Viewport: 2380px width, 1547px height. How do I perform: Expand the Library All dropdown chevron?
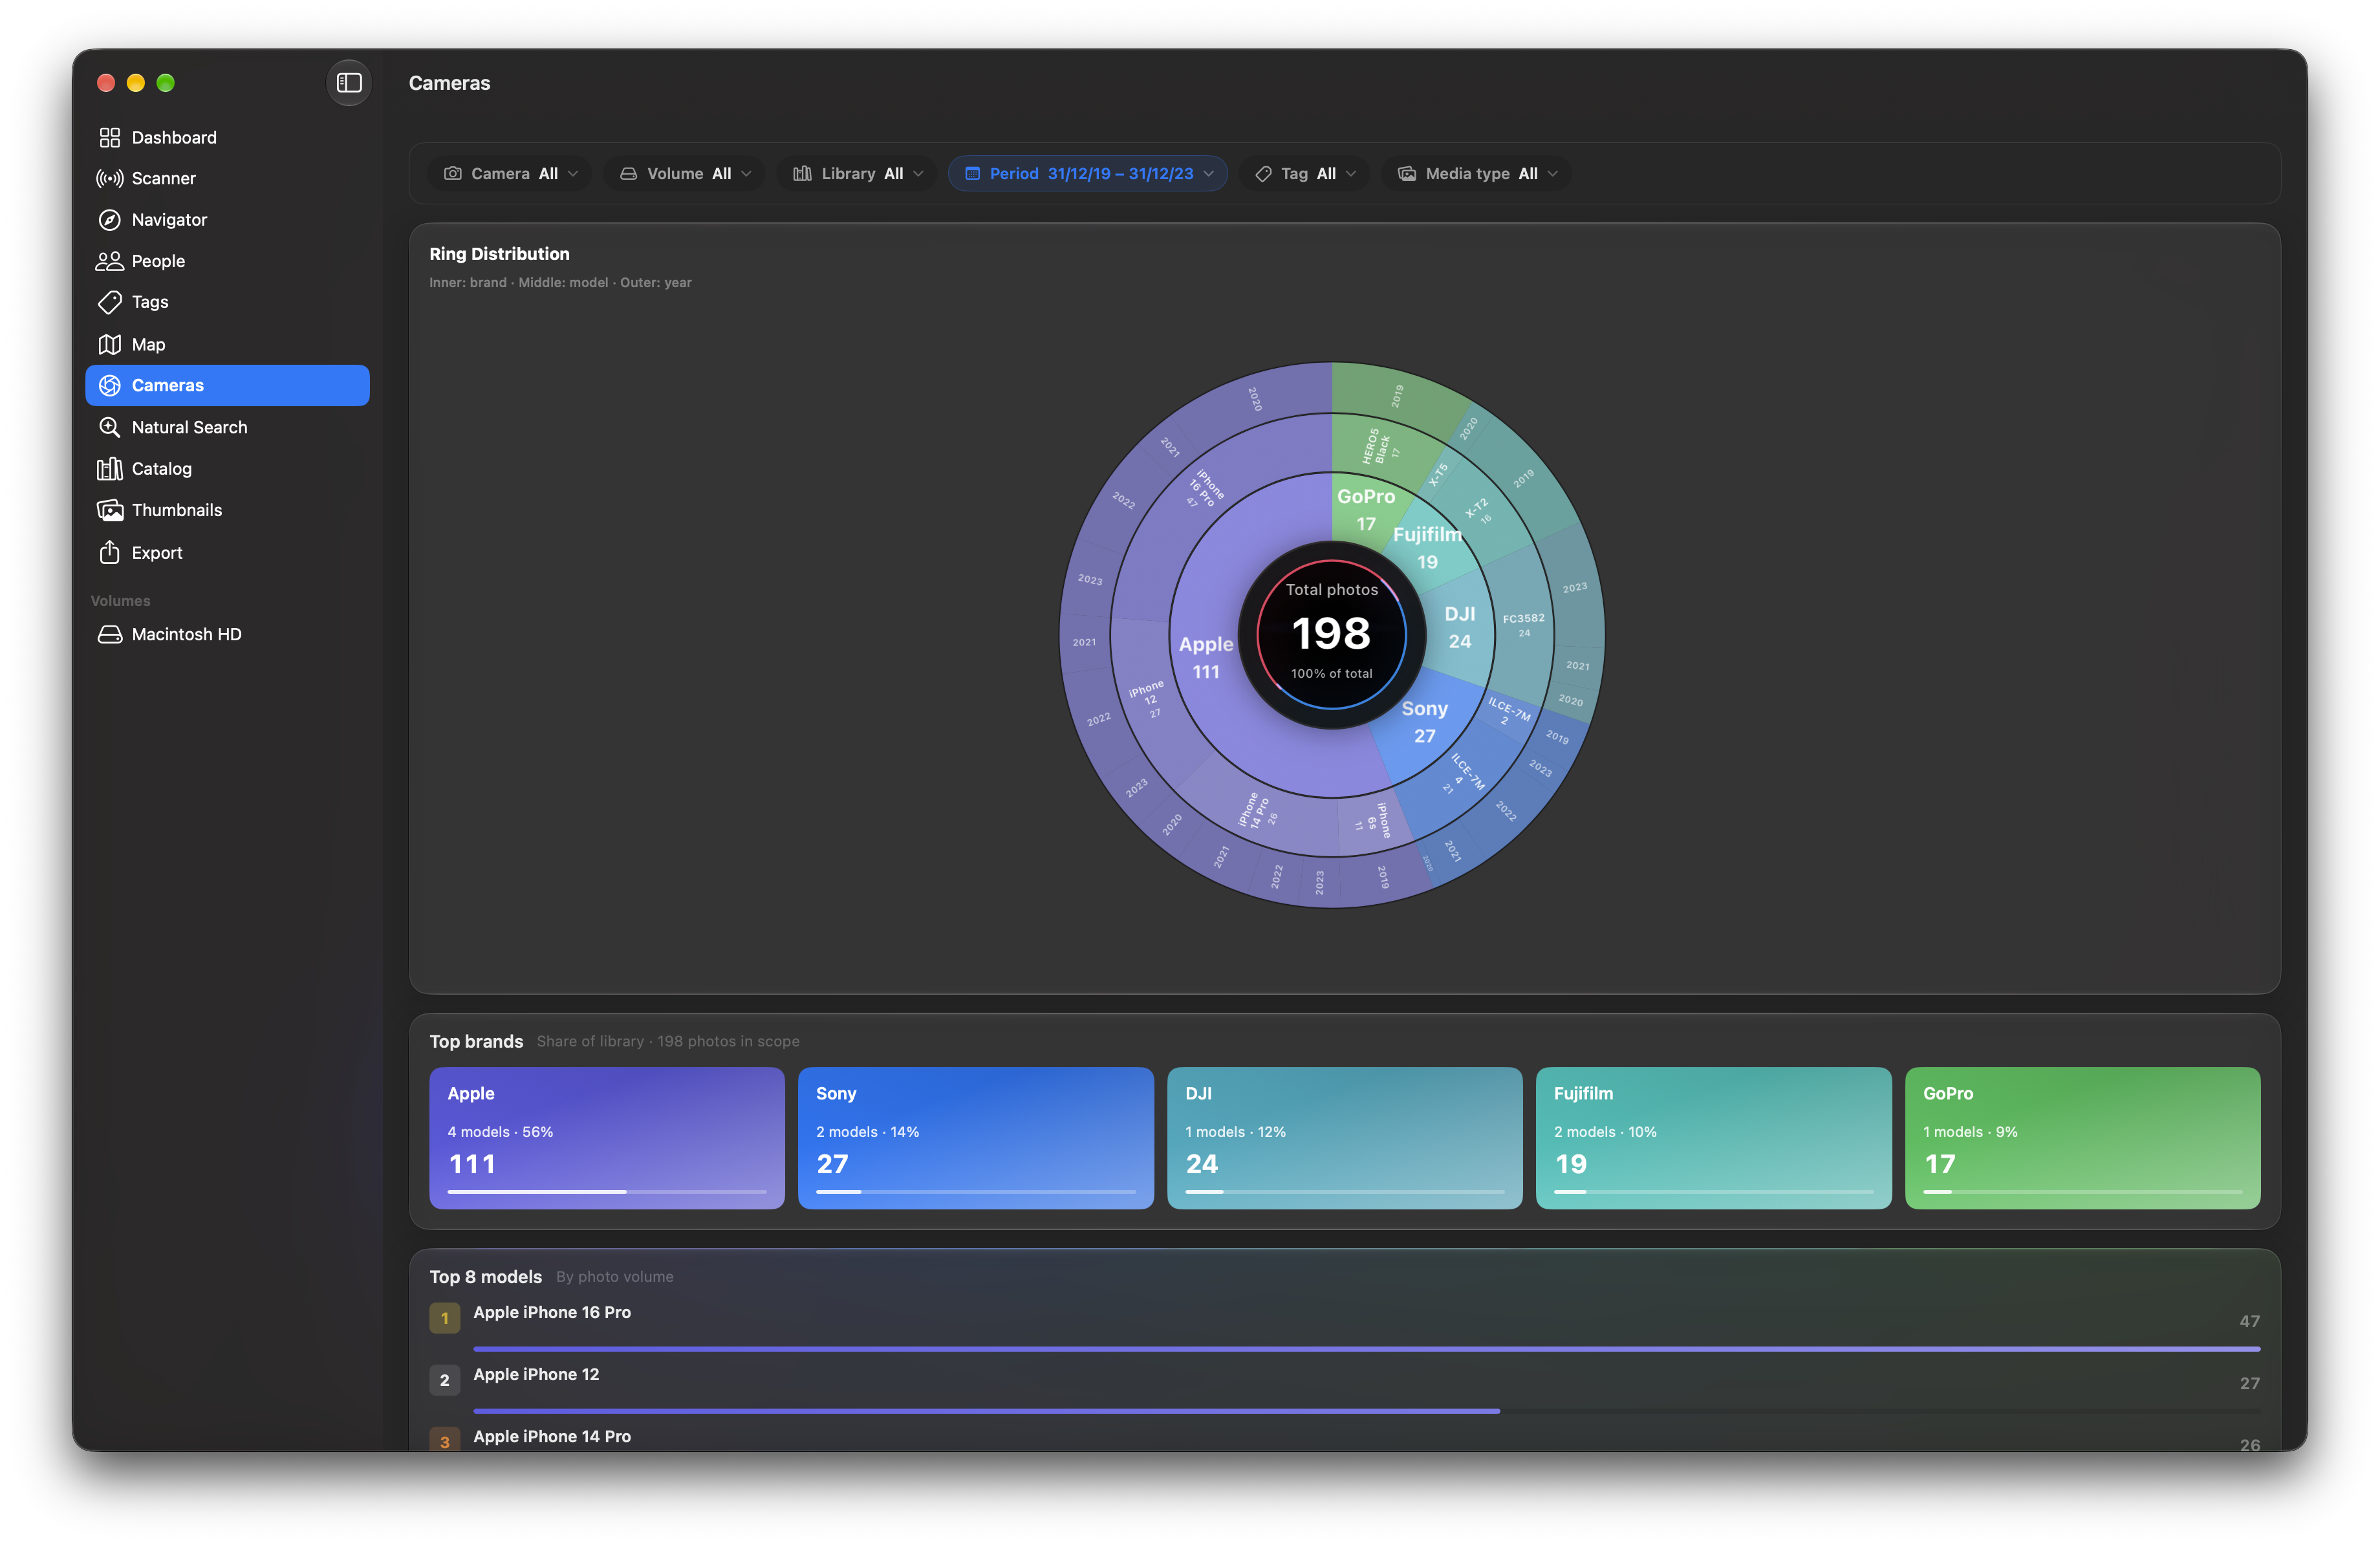918,174
